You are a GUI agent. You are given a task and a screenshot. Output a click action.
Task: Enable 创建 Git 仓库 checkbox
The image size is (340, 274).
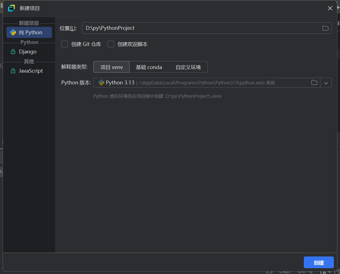(x=65, y=44)
